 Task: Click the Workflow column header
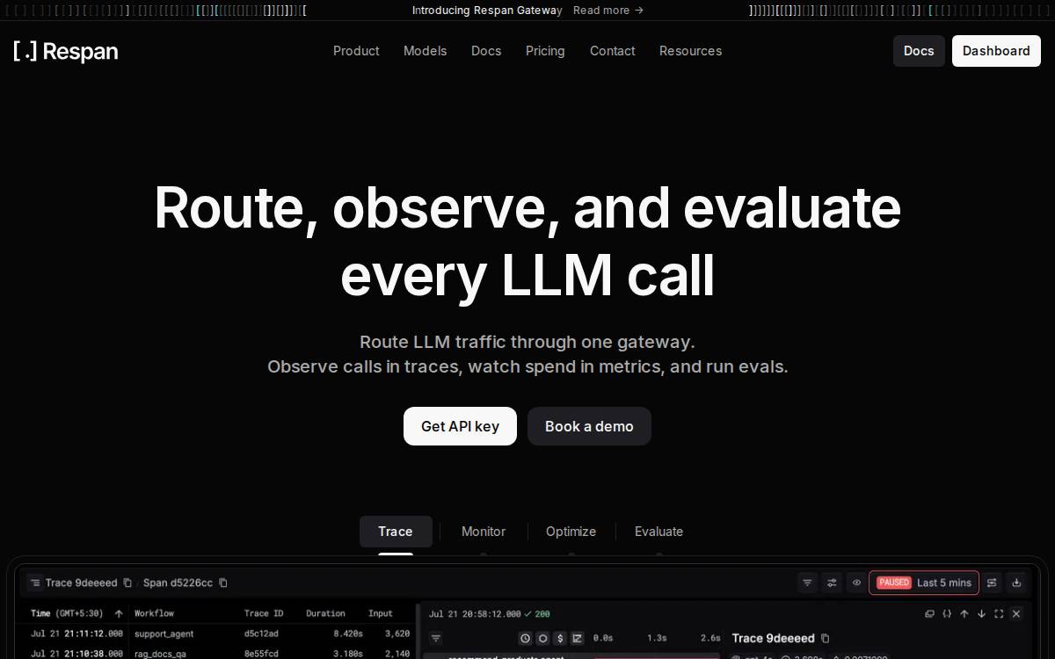pos(154,613)
